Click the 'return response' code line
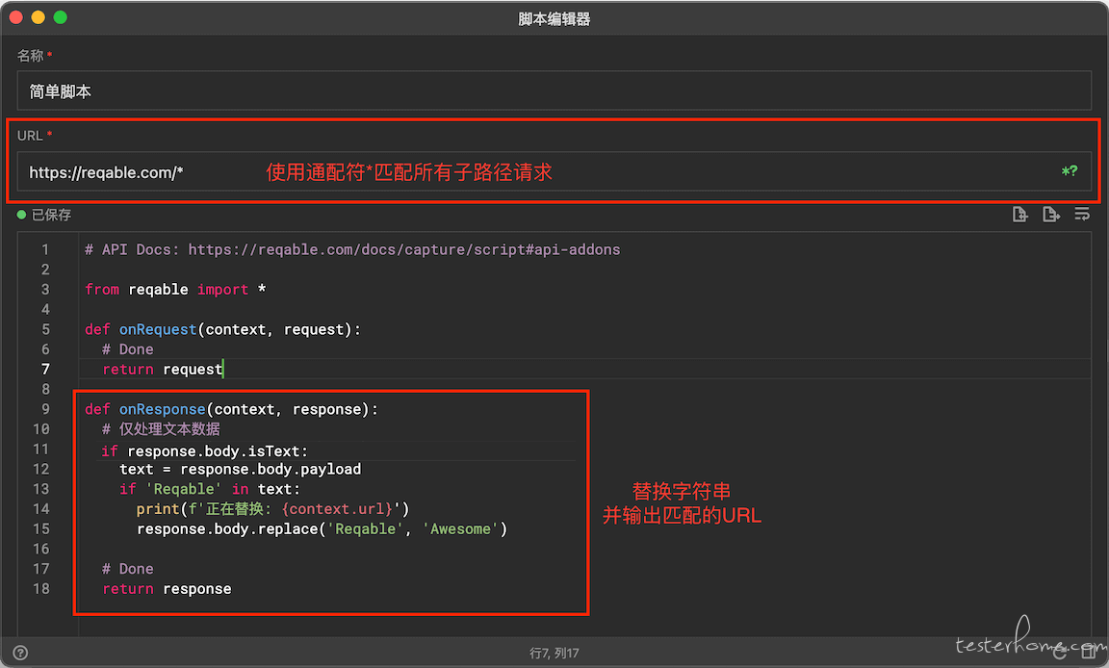1109x668 pixels. tap(167, 589)
